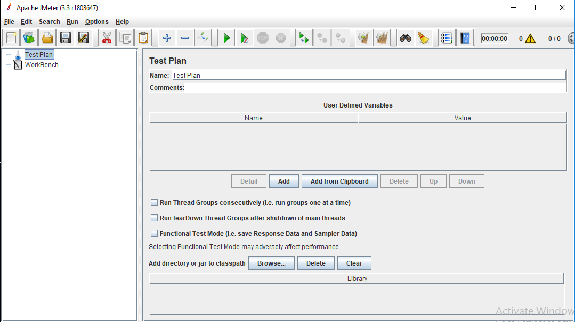Click Add from Clipboard button
The width and height of the screenshot is (575, 322).
click(339, 181)
